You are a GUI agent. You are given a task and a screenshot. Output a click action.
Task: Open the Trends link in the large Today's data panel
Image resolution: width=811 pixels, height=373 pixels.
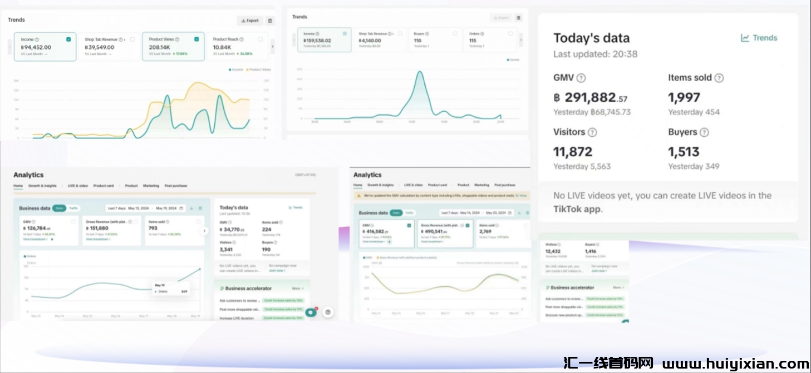point(759,38)
